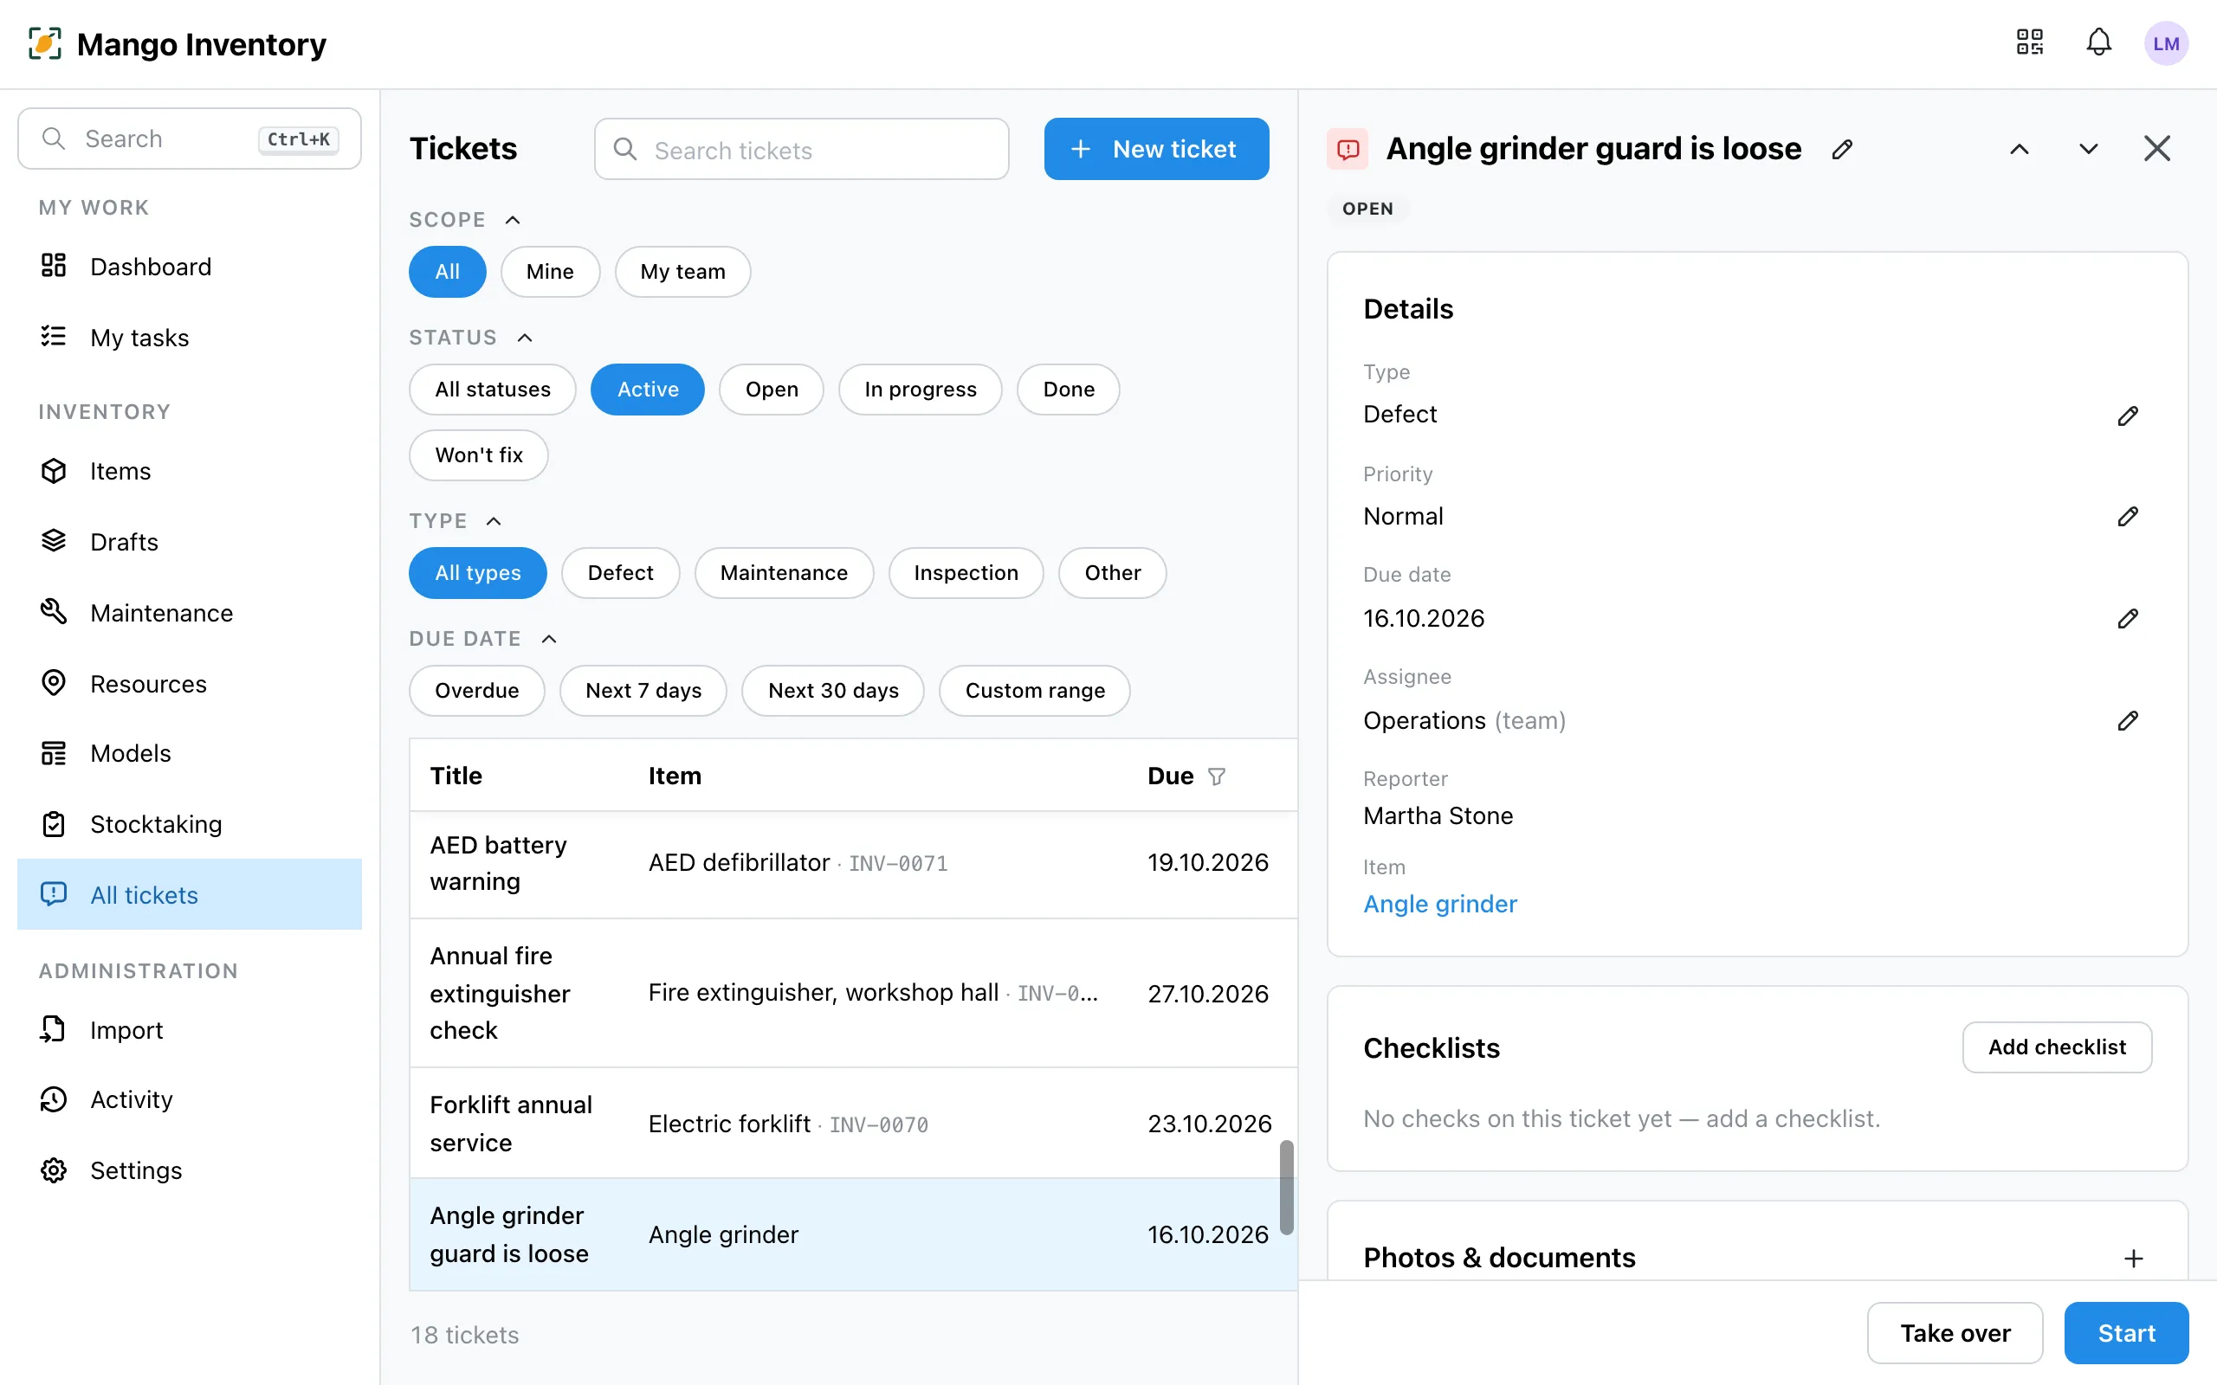Click the ticket list vertical scrollbar
Viewport: 2217px width, 1385px height.
point(1286,1188)
